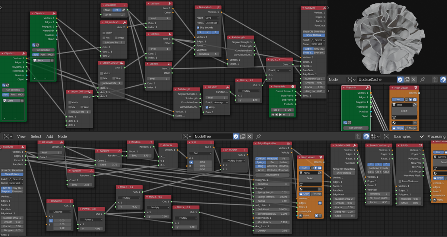The height and width of the screenshot is (237, 447).
Task: Click the Seed 2.58 field in Random node
Action: pos(80,184)
